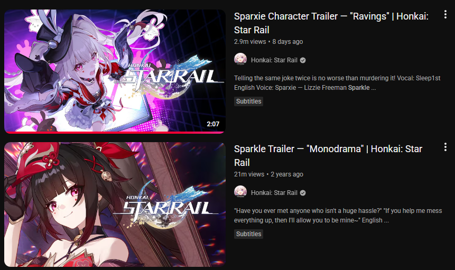Open the Sparkle Monodrama trailer thumbnail
This screenshot has height=270, width=455.
point(115,204)
